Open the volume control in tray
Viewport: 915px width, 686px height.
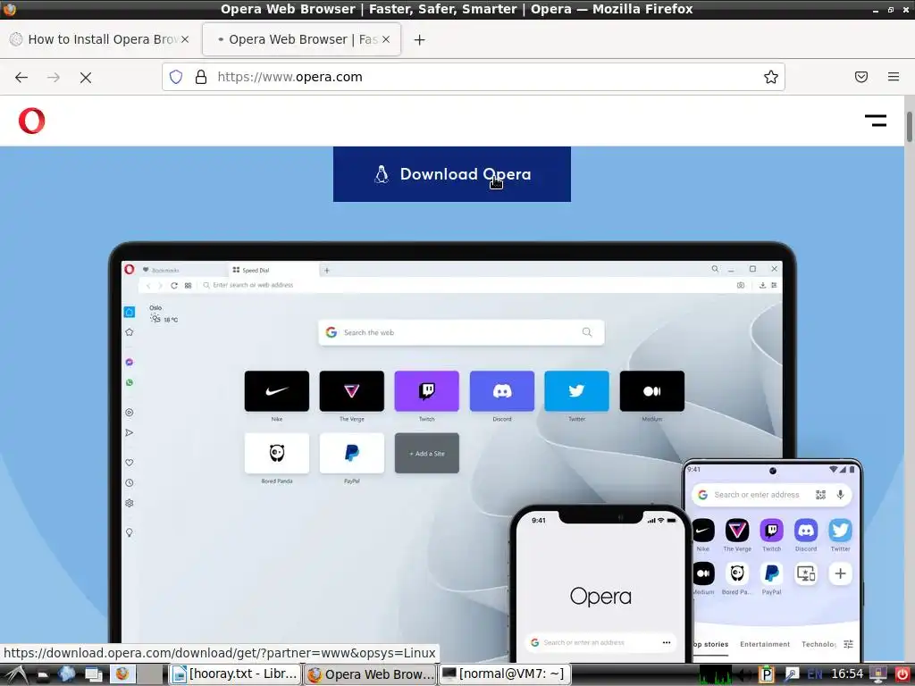tap(746, 675)
